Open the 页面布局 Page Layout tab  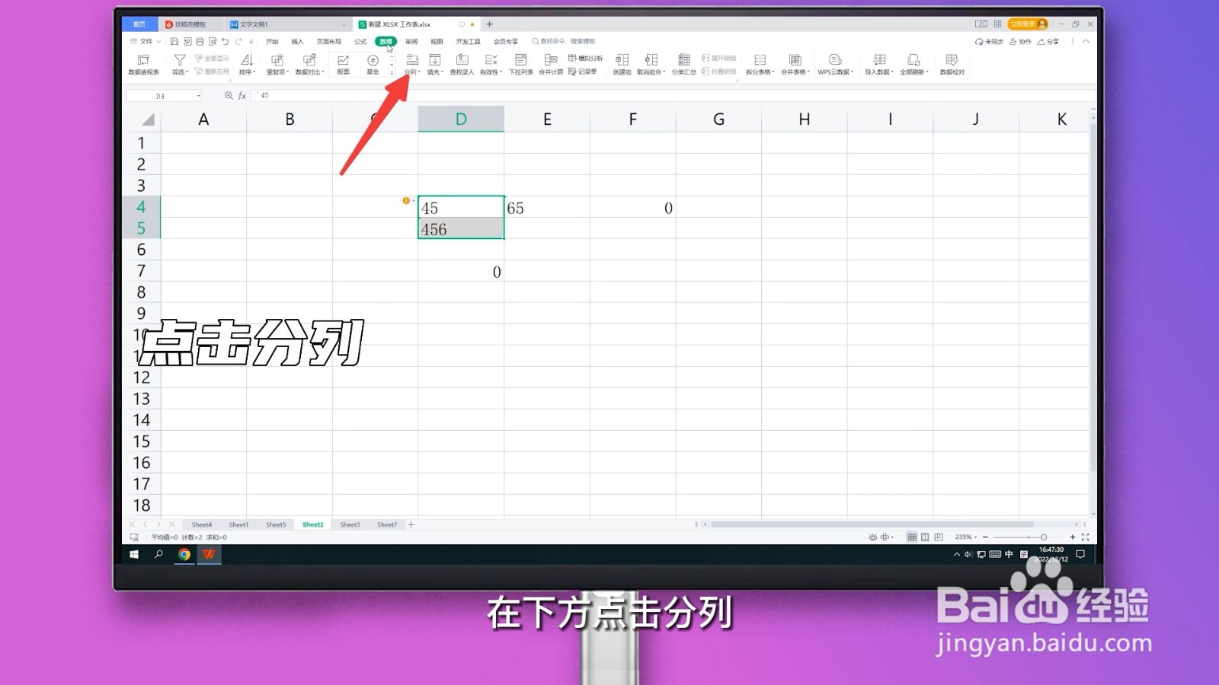[x=329, y=42]
